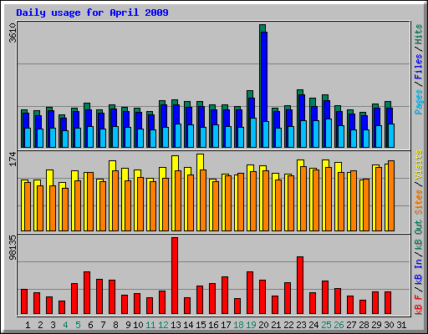Click day label 4 on x-axis
This screenshot has height=334, width=428.
pos(65,325)
